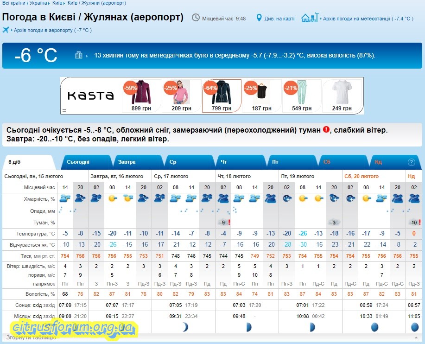Screen dimensions: 425x344
Task: Go to Всі країни breadcrumb link
Action: [x=14, y=3]
